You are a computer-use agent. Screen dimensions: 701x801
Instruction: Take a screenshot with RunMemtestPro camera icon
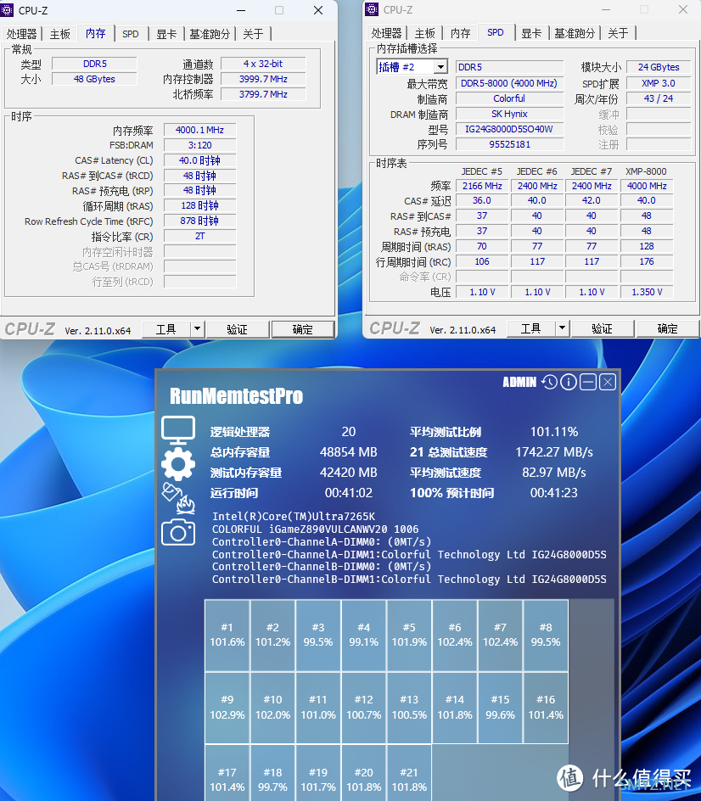coord(178,532)
